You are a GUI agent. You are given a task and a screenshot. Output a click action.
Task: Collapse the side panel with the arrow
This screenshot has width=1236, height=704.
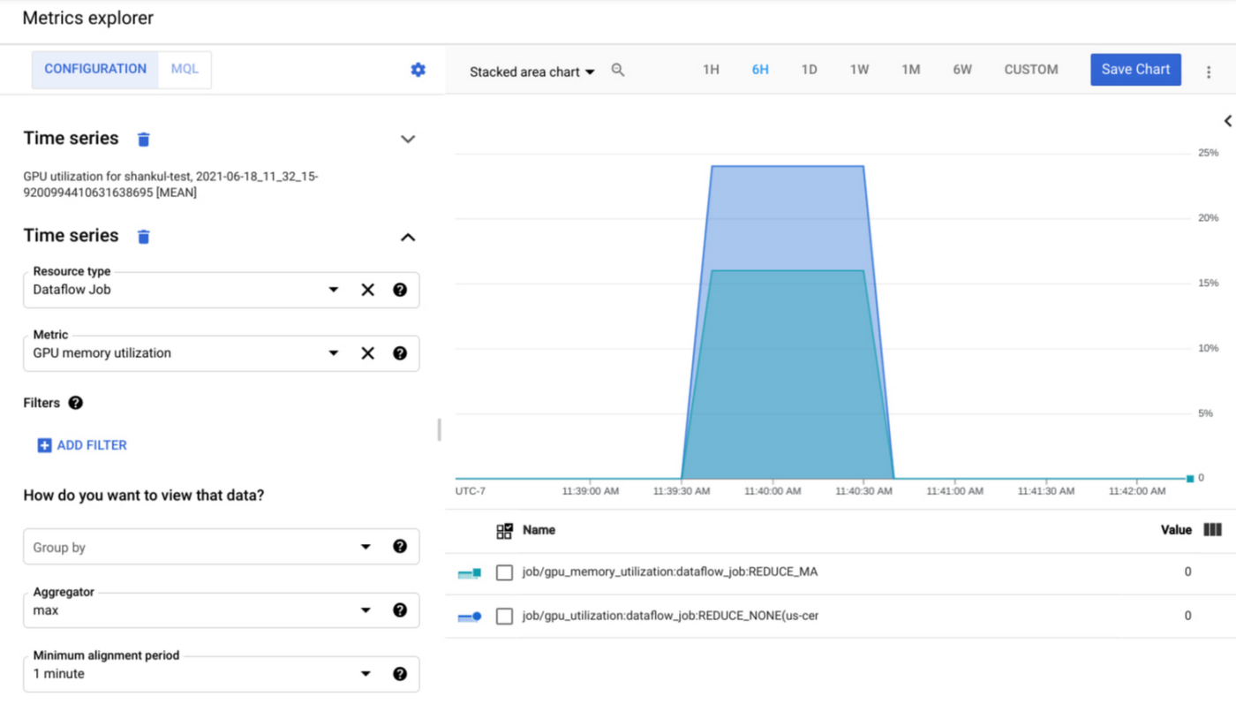(x=1227, y=121)
